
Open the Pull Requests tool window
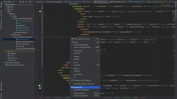tap(1, 24)
